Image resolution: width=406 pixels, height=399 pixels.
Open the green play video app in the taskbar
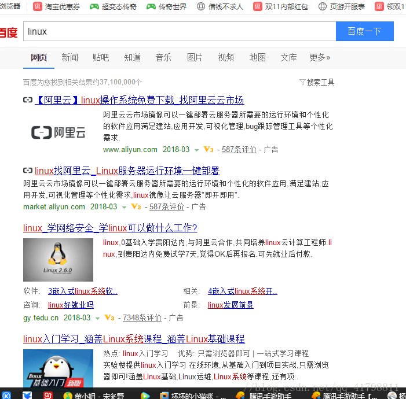pyautogui.click(x=145, y=396)
